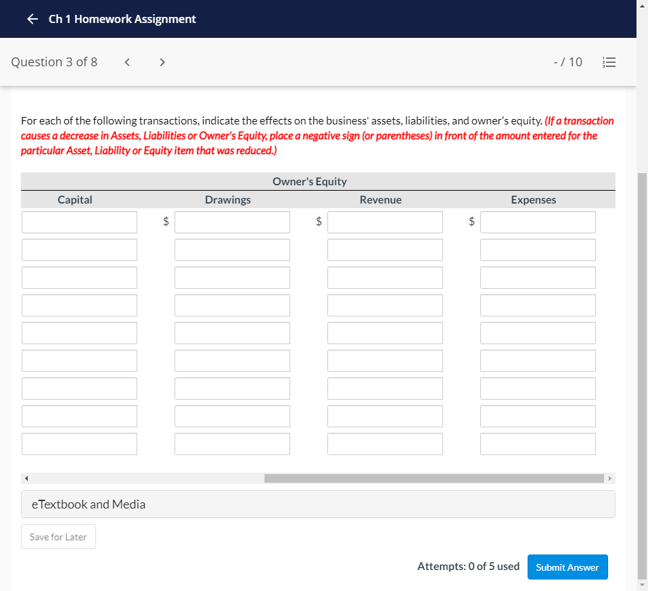Click the first-row Capital input field

79,222
